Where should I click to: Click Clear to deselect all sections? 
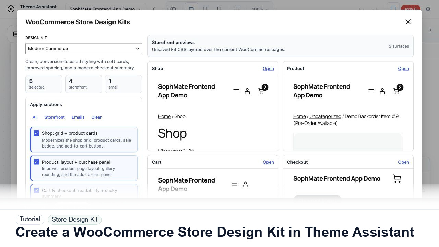point(96,117)
